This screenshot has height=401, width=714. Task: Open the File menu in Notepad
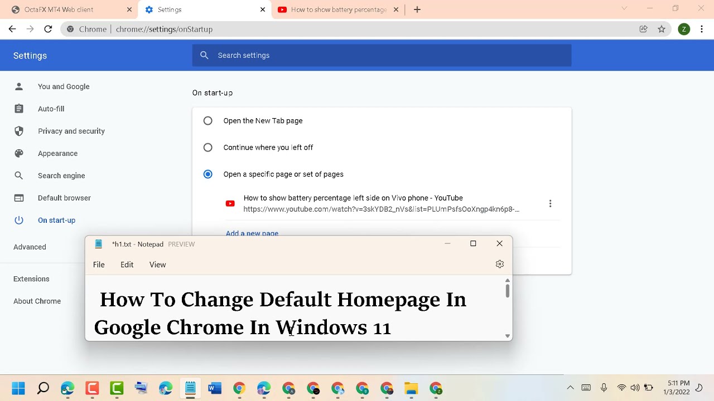(x=99, y=265)
